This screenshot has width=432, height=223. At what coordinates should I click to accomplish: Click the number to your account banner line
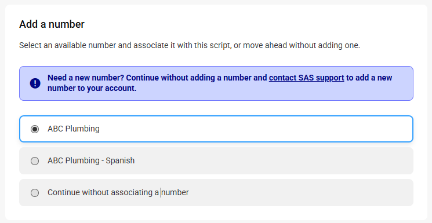coord(92,89)
